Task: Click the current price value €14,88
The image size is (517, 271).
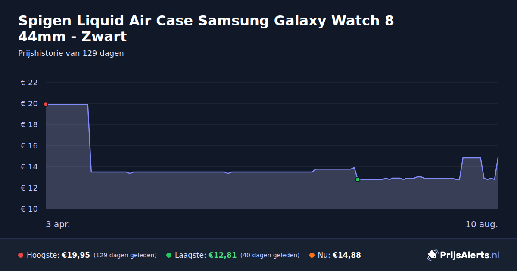Action: coord(347,255)
